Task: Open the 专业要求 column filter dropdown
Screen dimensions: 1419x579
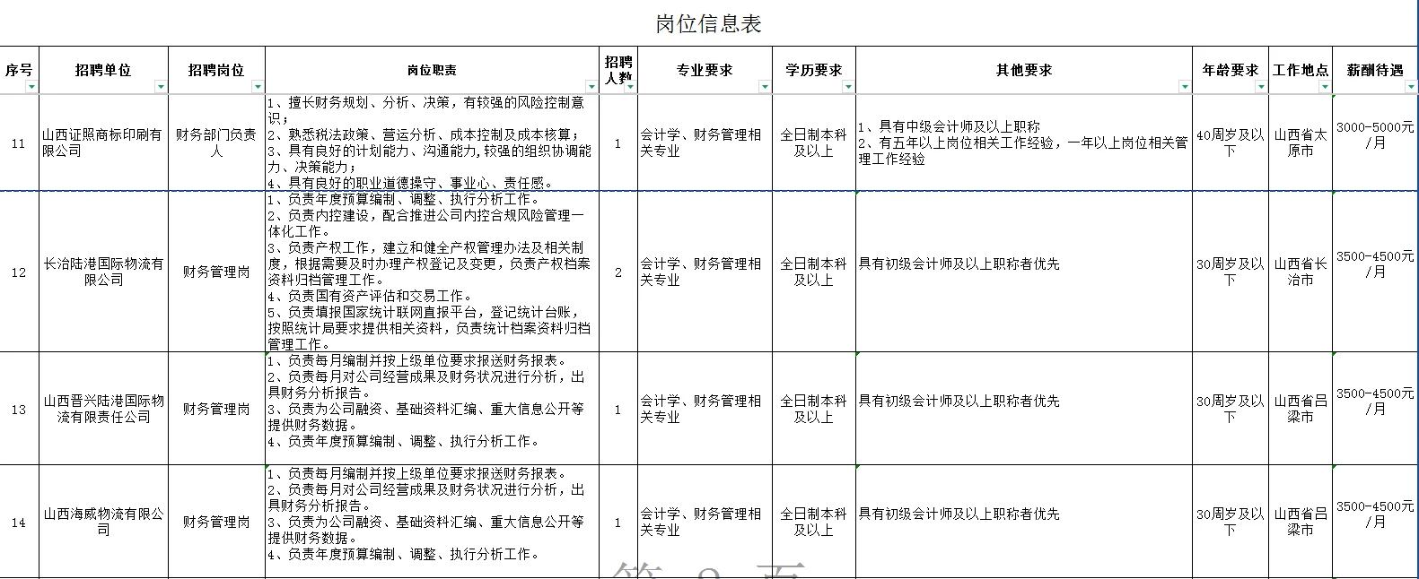Action: coord(766,87)
